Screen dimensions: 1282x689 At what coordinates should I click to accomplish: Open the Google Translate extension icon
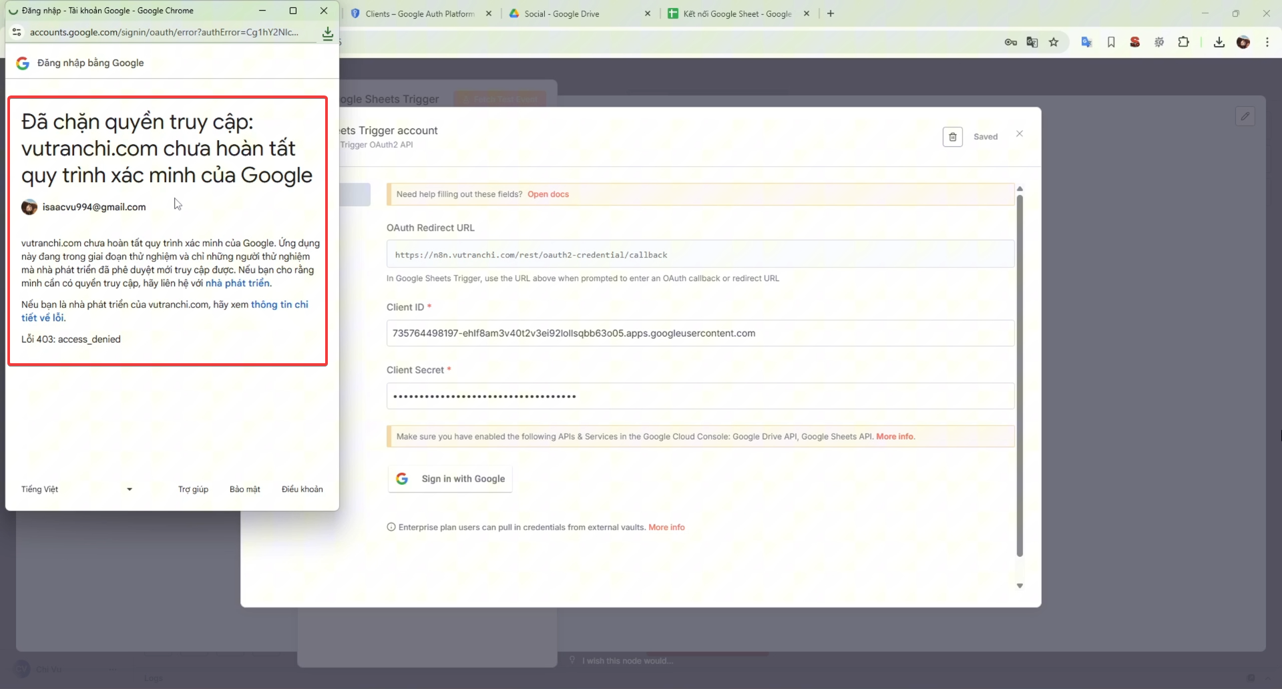tap(1087, 42)
